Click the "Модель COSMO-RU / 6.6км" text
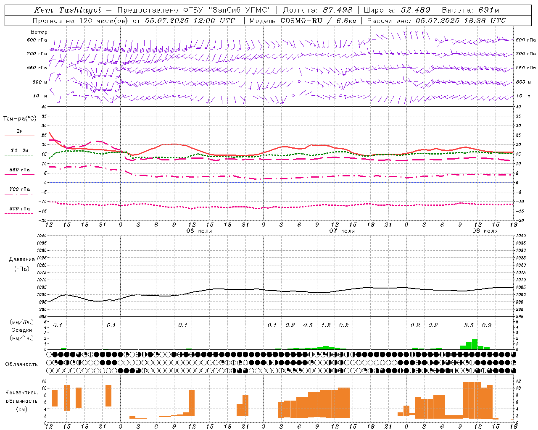This screenshot has width=538, height=430. point(303,21)
